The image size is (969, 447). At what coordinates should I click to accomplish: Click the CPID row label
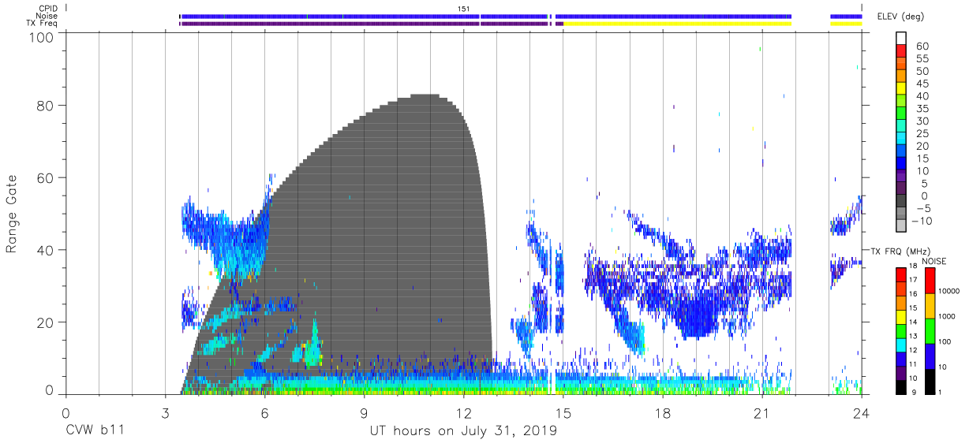point(48,8)
